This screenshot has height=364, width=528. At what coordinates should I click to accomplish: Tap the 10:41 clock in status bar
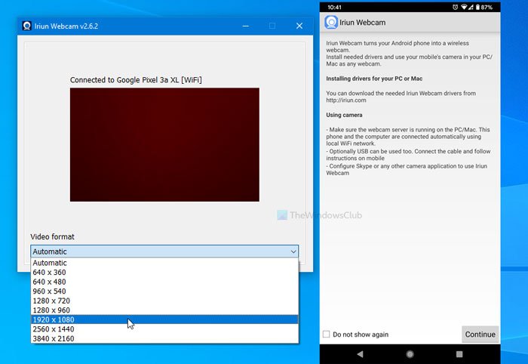point(334,7)
